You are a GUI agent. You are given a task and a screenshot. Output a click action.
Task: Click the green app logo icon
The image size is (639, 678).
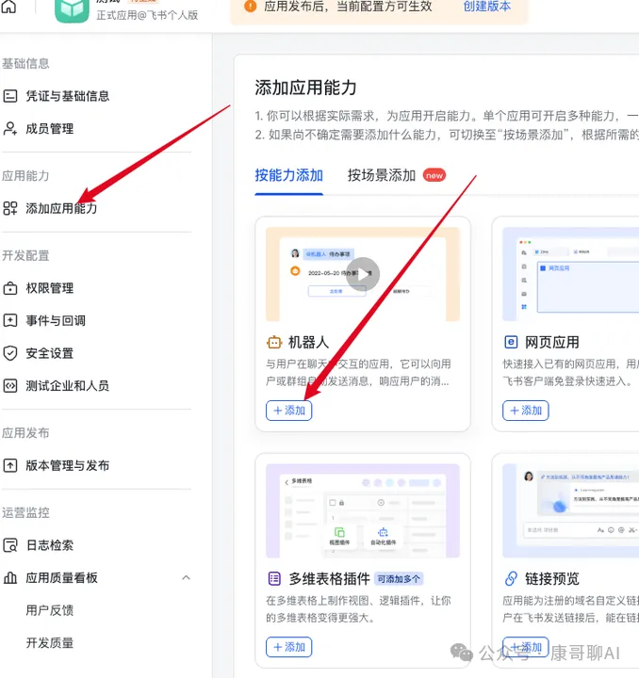pos(72,10)
